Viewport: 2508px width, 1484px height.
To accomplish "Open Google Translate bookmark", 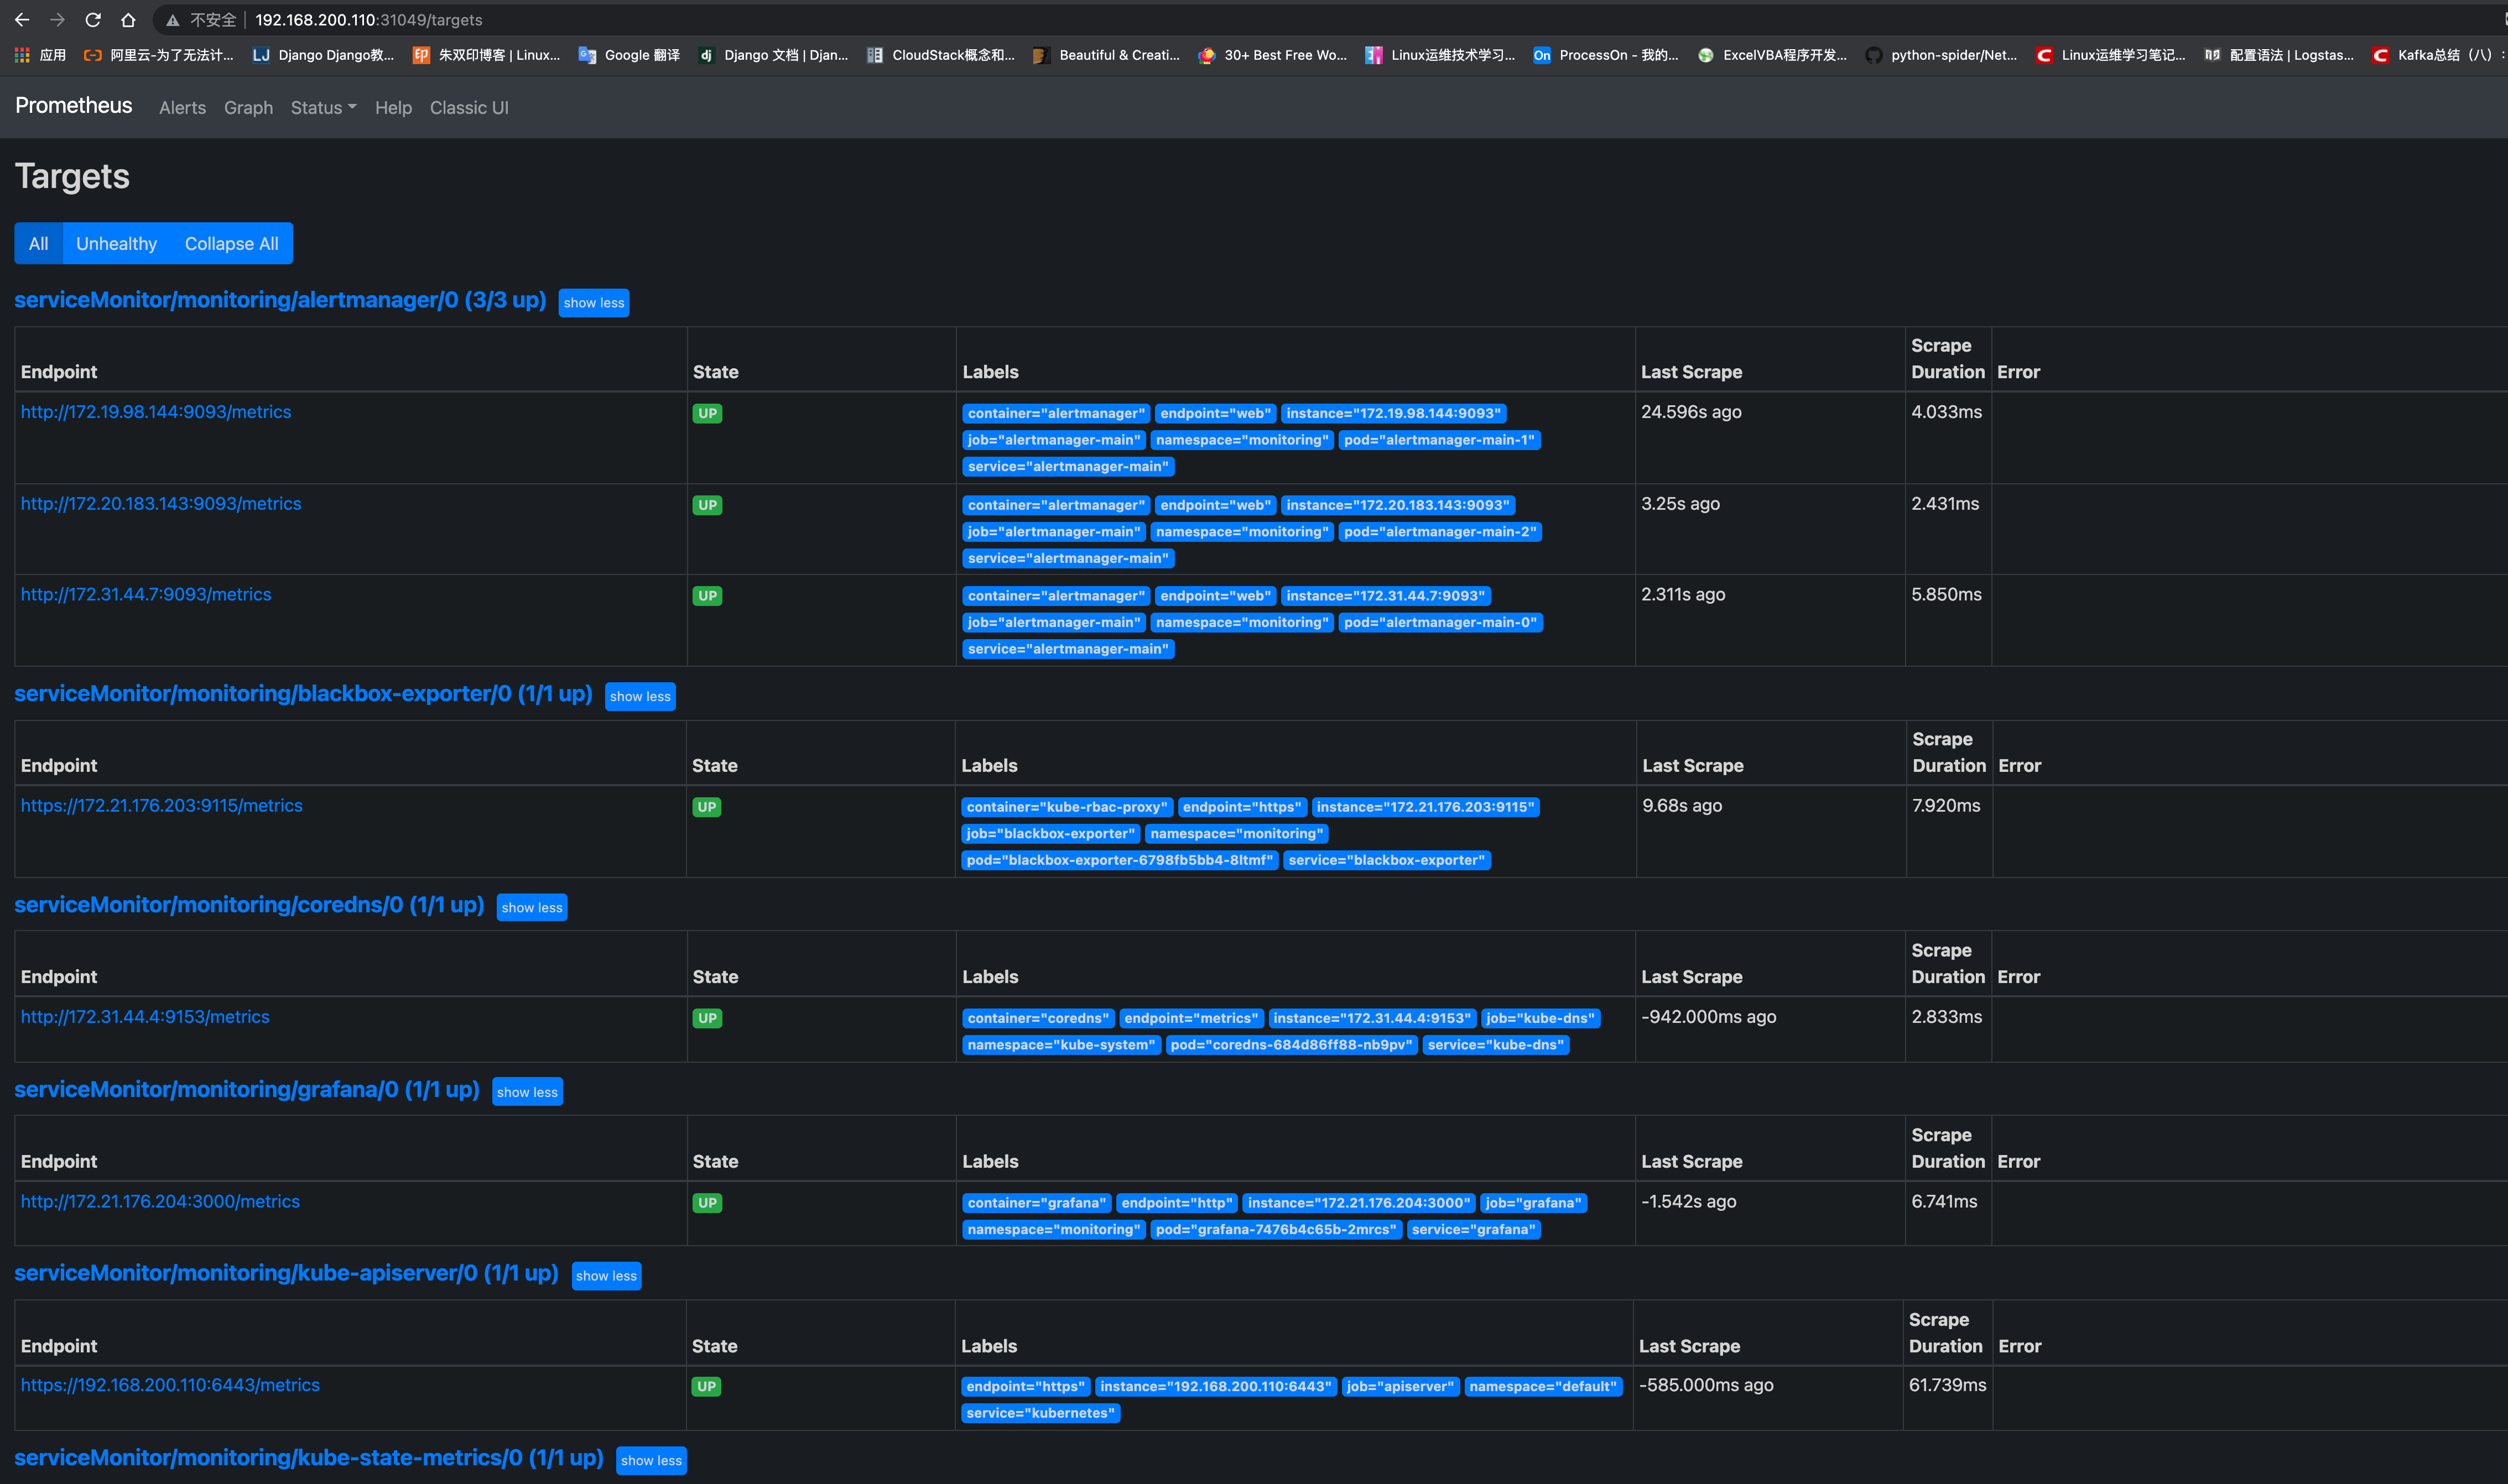I will (629, 55).
